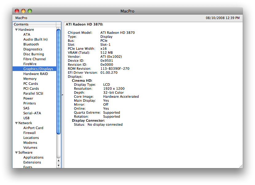
Task: View USB device information
Action: click(x=26, y=118)
